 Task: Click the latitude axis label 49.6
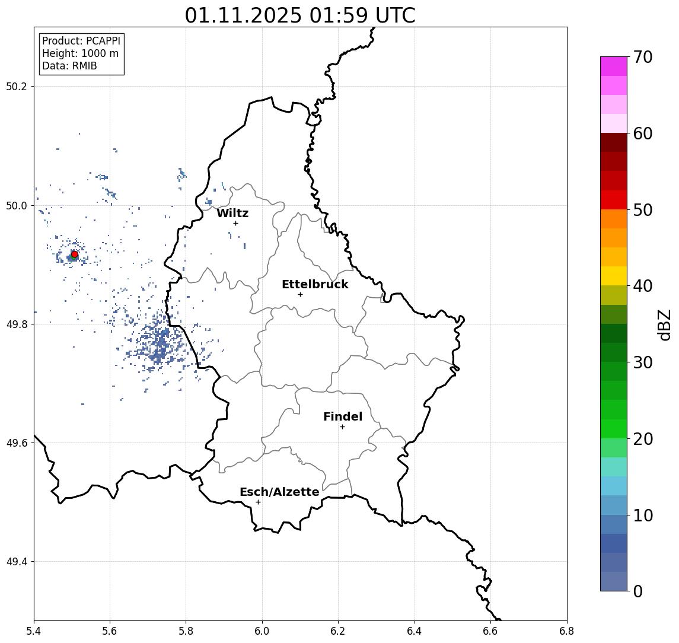pyautogui.click(x=17, y=443)
